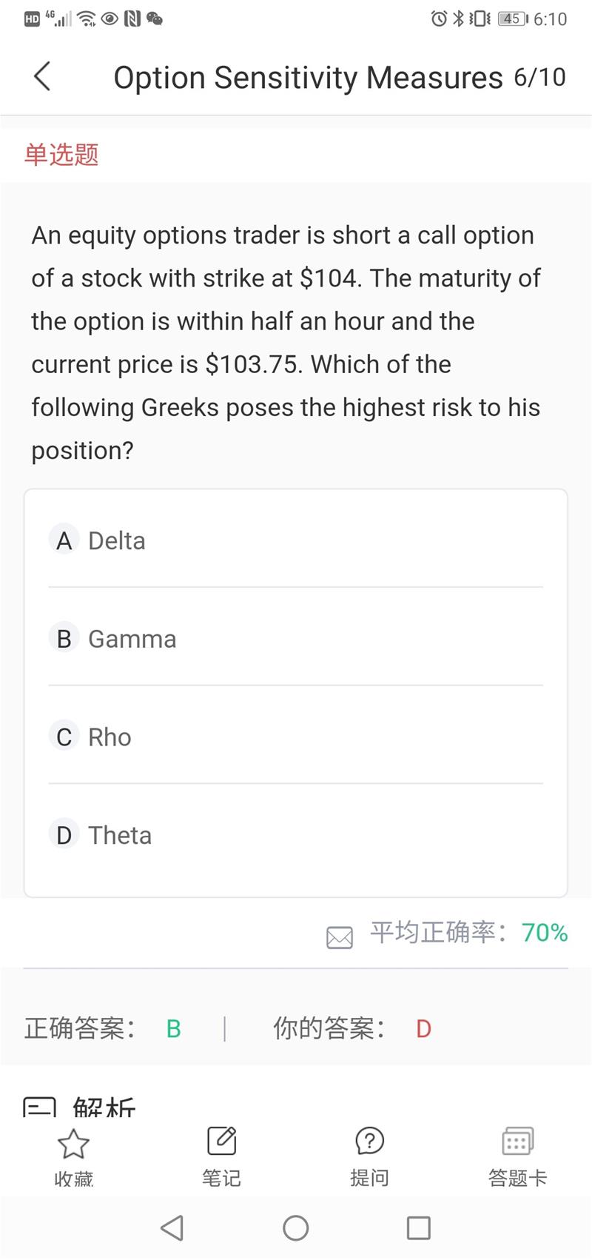Open the answer card icon
Screen dimensions: 592x1260
tap(517, 1141)
